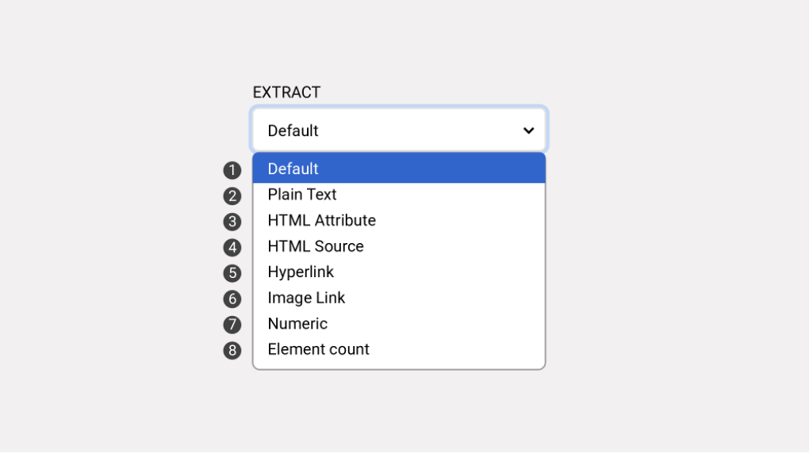Click the number 8 badge beside Element count
Viewport: 809px width, 453px height.
coord(232,351)
